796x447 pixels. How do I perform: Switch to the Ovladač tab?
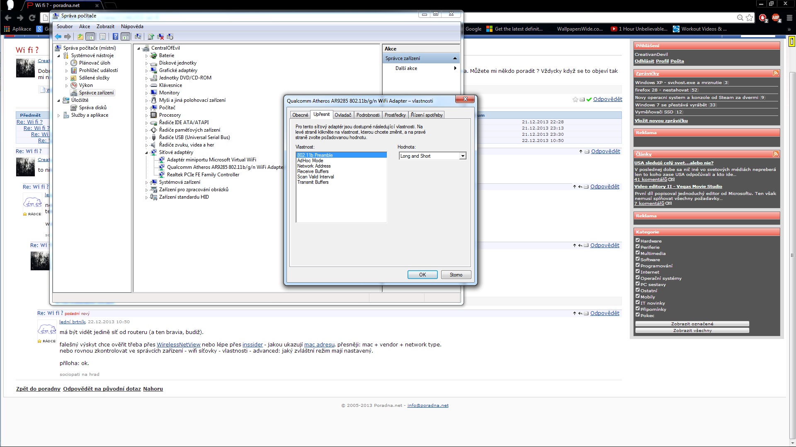point(343,115)
